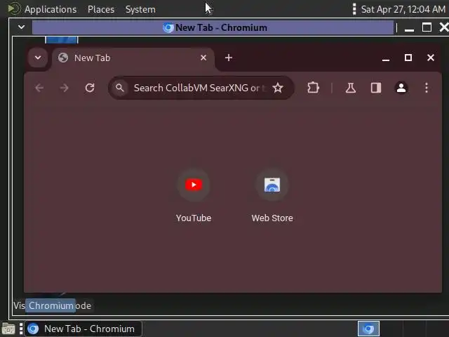This screenshot has height=337, width=449.
Task: Open the Chromium three-dot menu
Action: [x=427, y=88]
